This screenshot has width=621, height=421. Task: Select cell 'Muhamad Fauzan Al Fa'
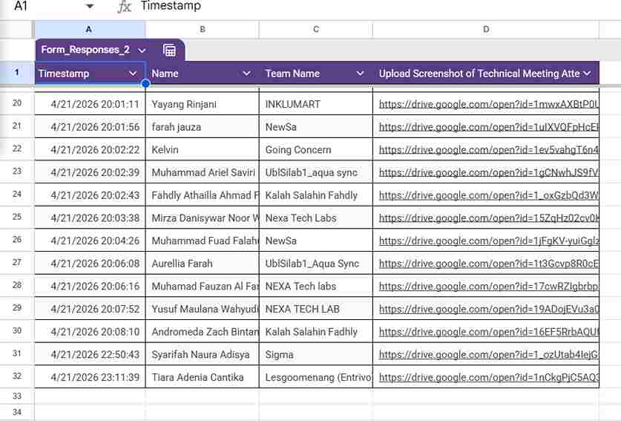click(203, 286)
